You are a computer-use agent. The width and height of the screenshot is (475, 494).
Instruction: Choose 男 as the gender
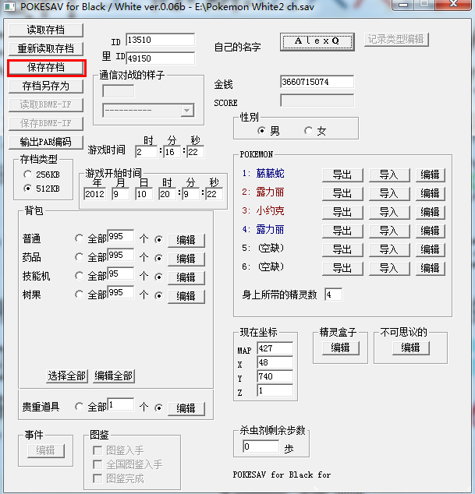tap(261, 131)
